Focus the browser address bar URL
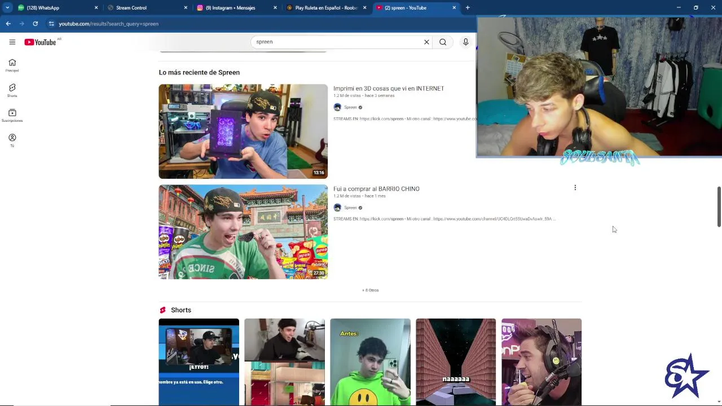This screenshot has width=722, height=406. tap(108, 24)
